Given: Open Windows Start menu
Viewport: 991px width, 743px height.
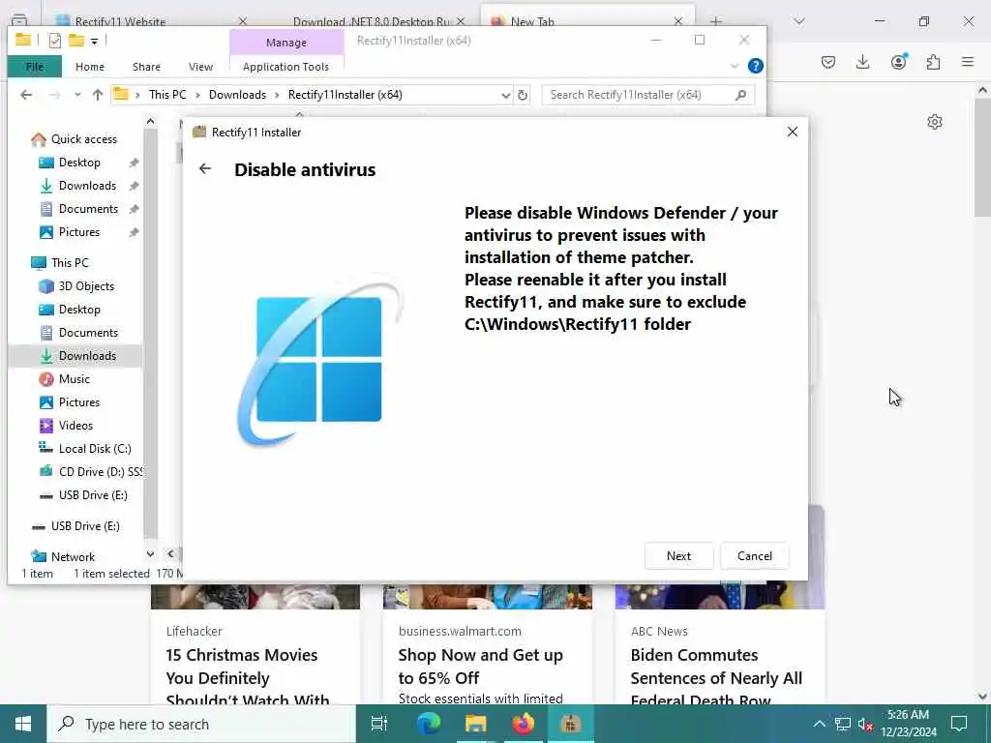Looking at the screenshot, I should pos(23,724).
